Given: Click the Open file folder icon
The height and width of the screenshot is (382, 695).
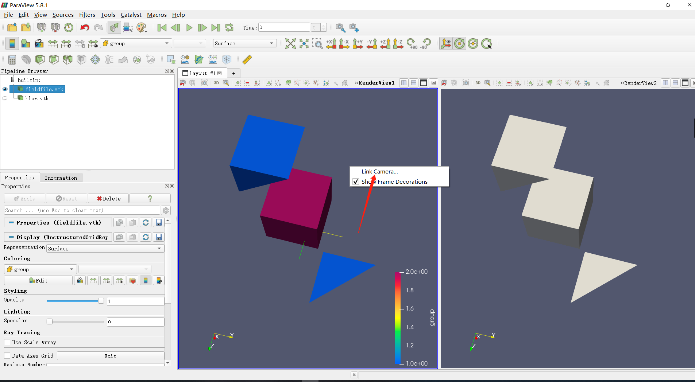Looking at the screenshot, I should pos(12,28).
